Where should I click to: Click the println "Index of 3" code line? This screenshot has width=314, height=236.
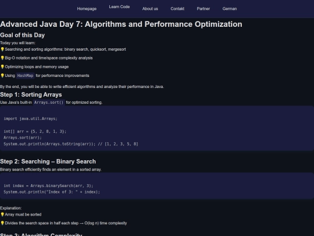(52, 192)
